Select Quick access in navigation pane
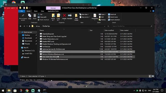166x93 pixels. 28,32
